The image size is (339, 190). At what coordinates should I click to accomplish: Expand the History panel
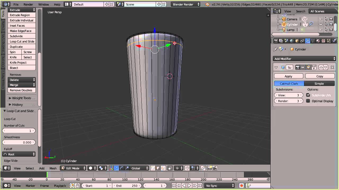[x=21, y=104]
